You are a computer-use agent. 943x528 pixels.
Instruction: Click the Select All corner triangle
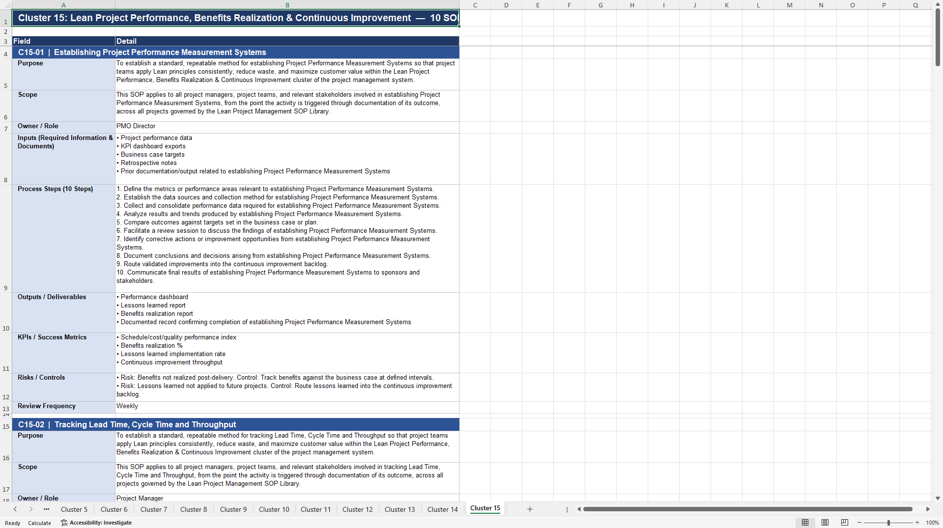tap(6, 5)
